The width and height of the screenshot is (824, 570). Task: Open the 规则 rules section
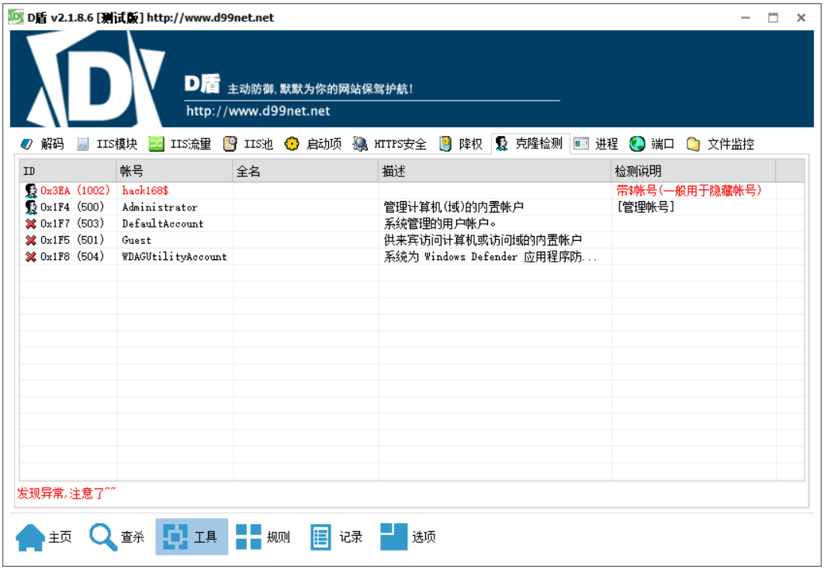point(263,537)
